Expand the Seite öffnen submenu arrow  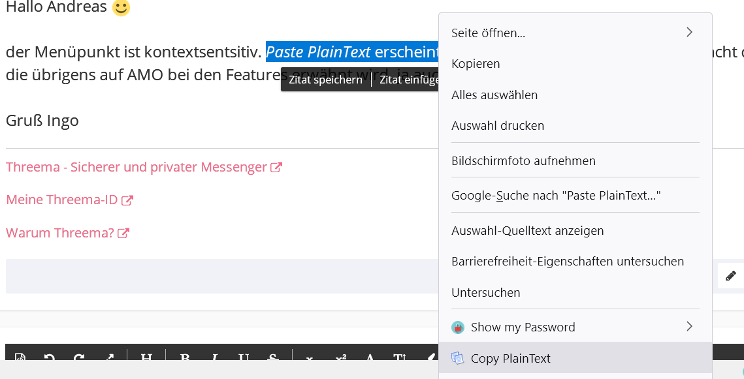pos(689,32)
